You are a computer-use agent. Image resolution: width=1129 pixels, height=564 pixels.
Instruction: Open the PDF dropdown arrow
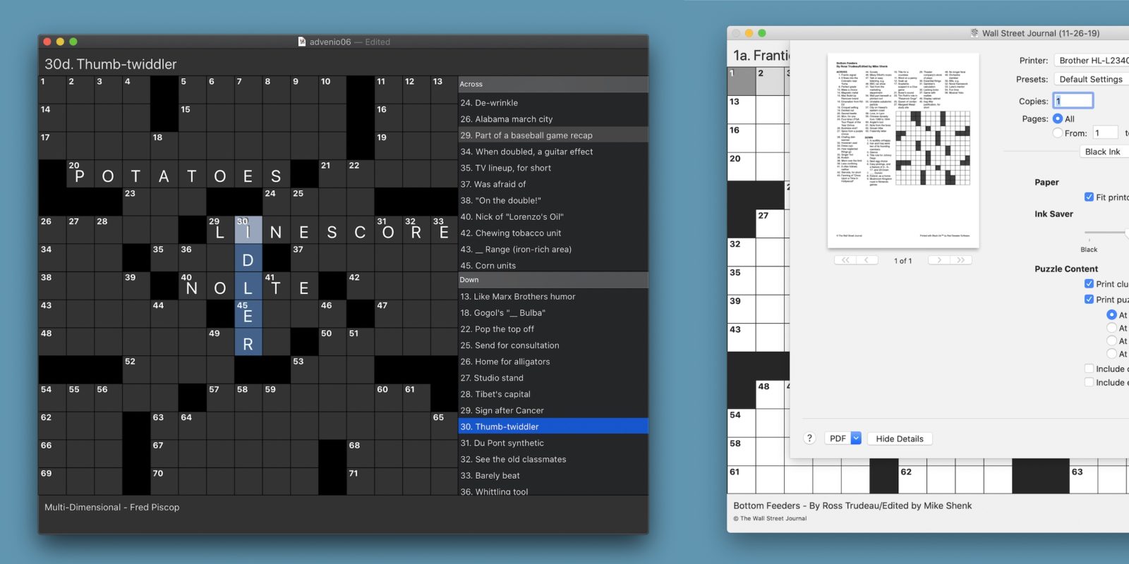856,438
